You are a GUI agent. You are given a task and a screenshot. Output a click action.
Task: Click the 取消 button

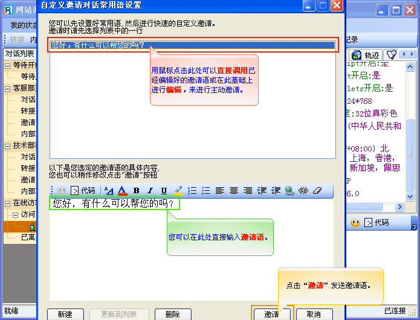313,314
